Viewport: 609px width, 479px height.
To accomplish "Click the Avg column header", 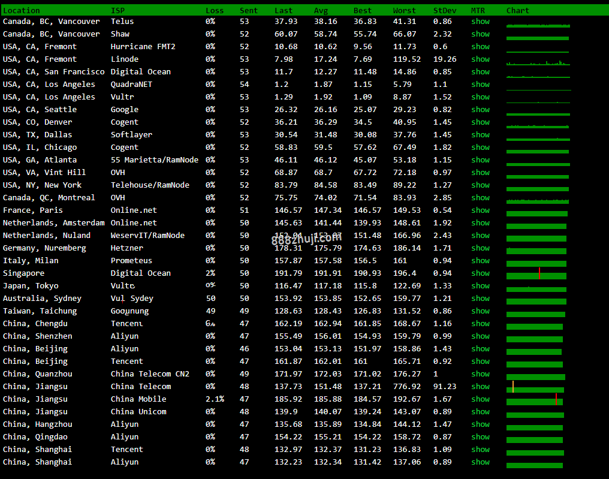I will tap(321, 10).
